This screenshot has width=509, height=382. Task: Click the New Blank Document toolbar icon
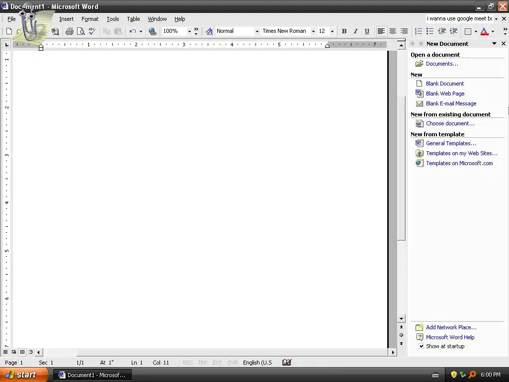pos(9,31)
